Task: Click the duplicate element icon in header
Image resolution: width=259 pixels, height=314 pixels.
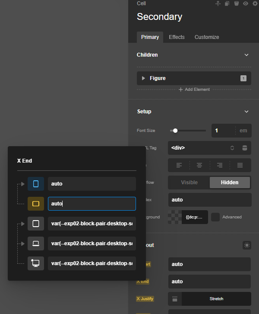Action: tap(227, 3)
